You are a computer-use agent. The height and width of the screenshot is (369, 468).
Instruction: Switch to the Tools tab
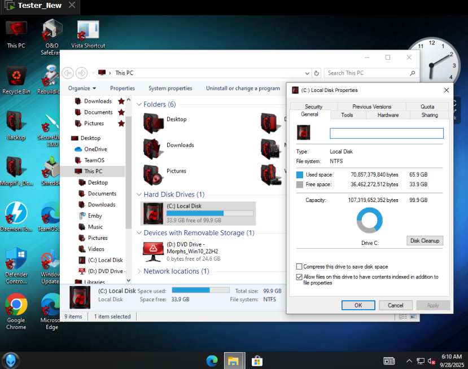tap(347, 115)
